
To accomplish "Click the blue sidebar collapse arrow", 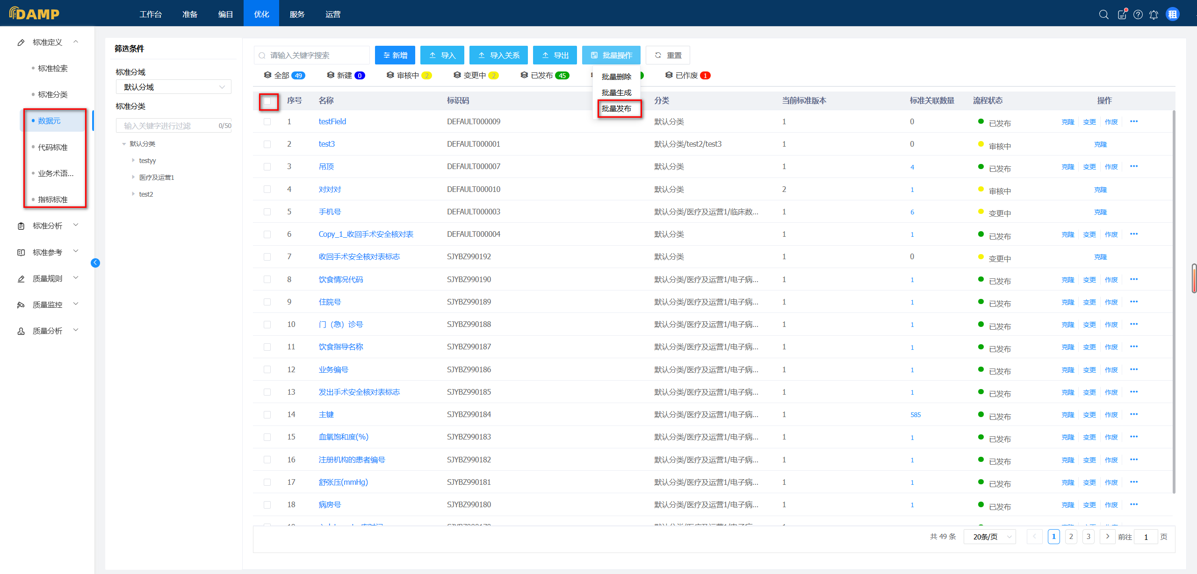I will coord(95,262).
